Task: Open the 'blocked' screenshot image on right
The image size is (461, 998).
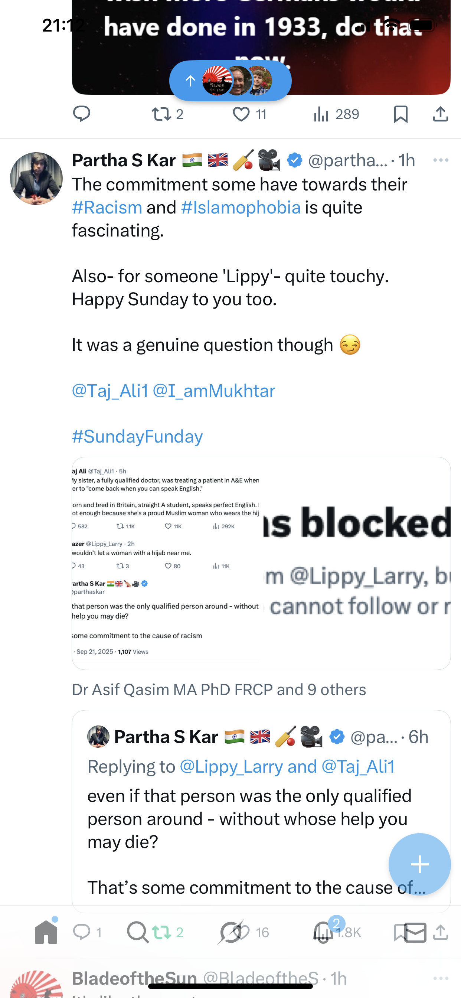Action: point(357,562)
